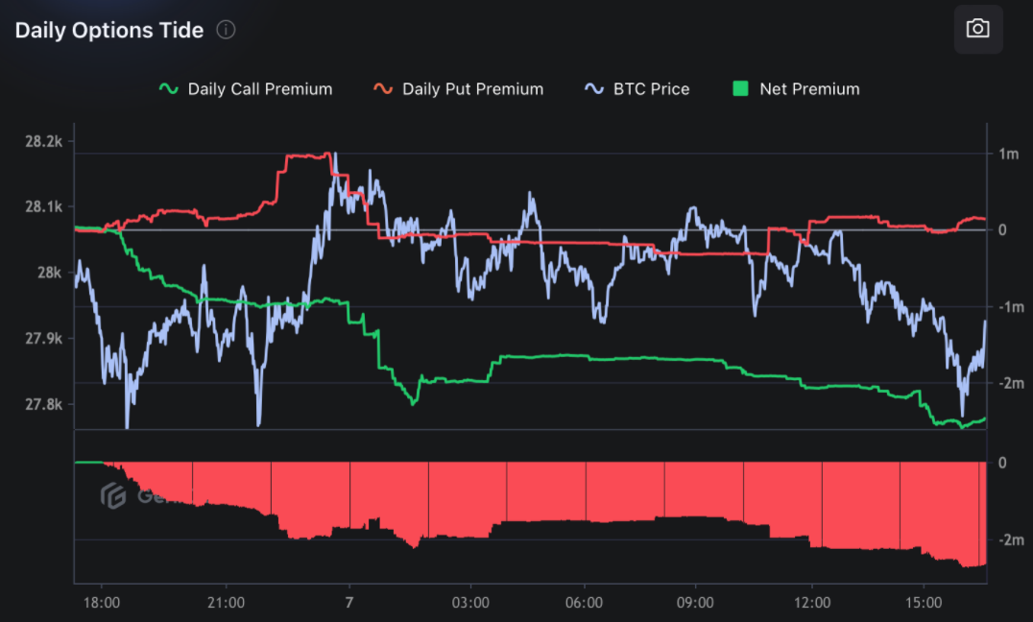Click the Daily Options Tide title
1033x622 pixels.
coord(109,30)
